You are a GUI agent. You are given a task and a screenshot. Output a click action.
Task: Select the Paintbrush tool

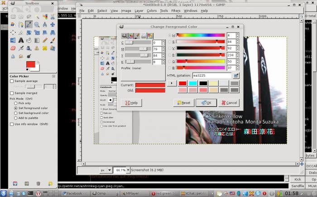pos(53,40)
